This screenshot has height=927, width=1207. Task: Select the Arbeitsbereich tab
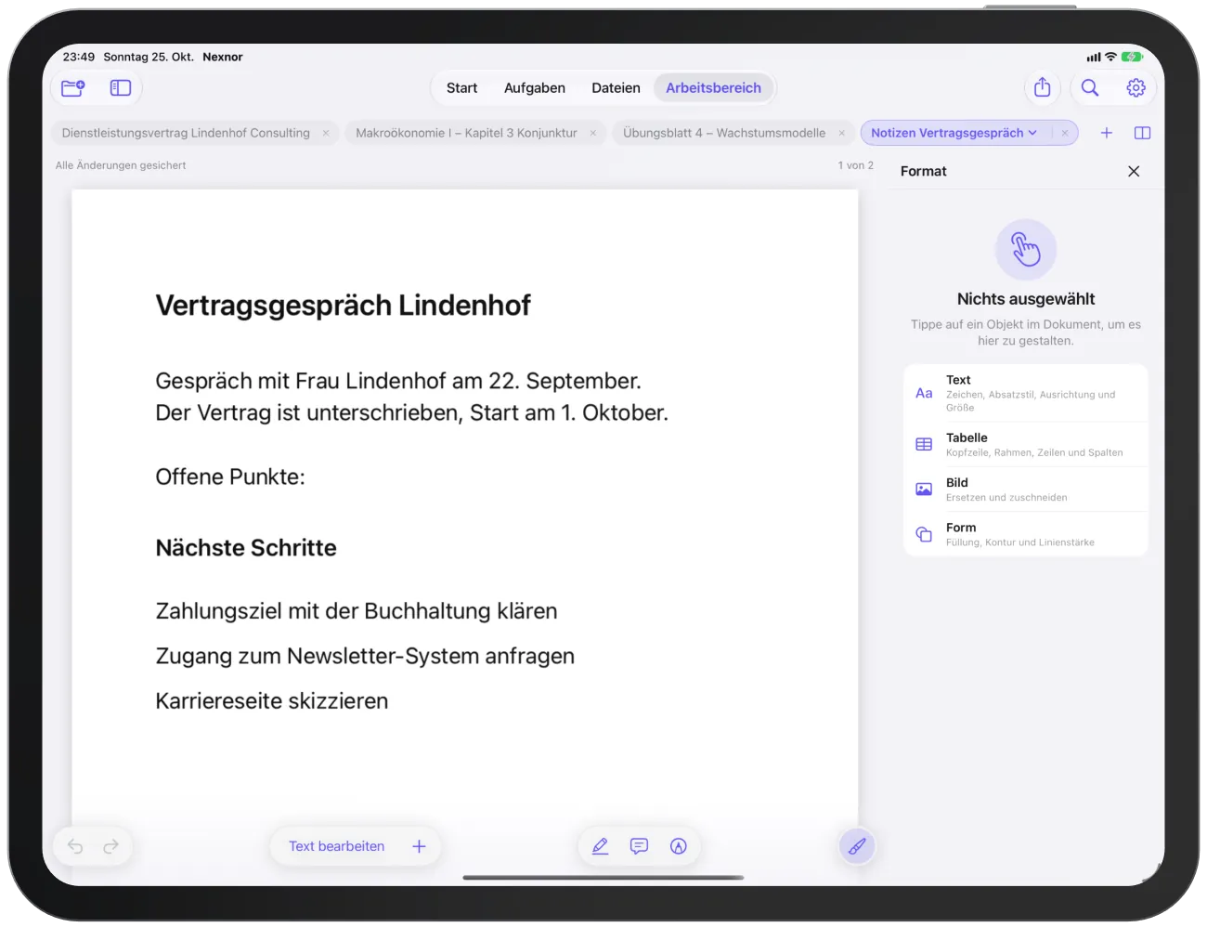point(713,88)
